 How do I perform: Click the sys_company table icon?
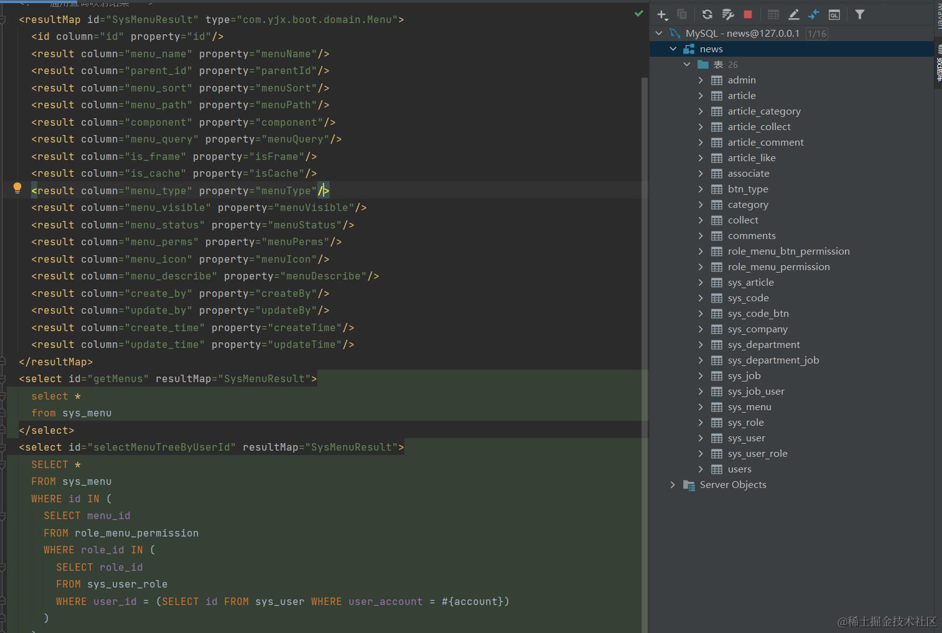(x=717, y=329)
